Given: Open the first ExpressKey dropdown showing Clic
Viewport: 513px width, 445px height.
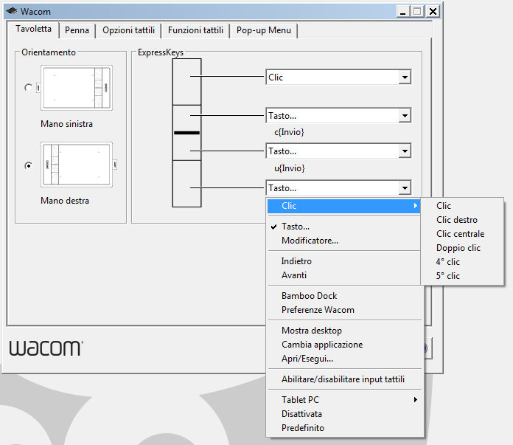Looking at the screenshot, I should tap(338, 77).
